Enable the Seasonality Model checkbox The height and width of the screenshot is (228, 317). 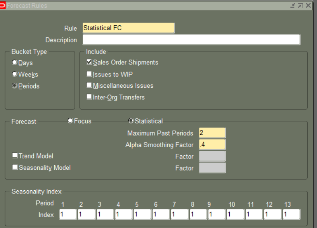coord(14,167)
